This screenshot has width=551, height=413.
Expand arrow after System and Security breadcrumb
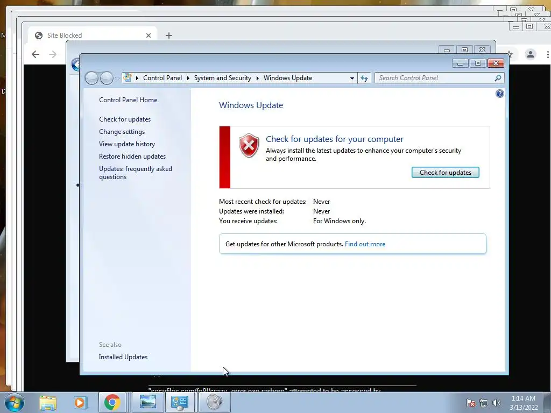pos(258,78)
